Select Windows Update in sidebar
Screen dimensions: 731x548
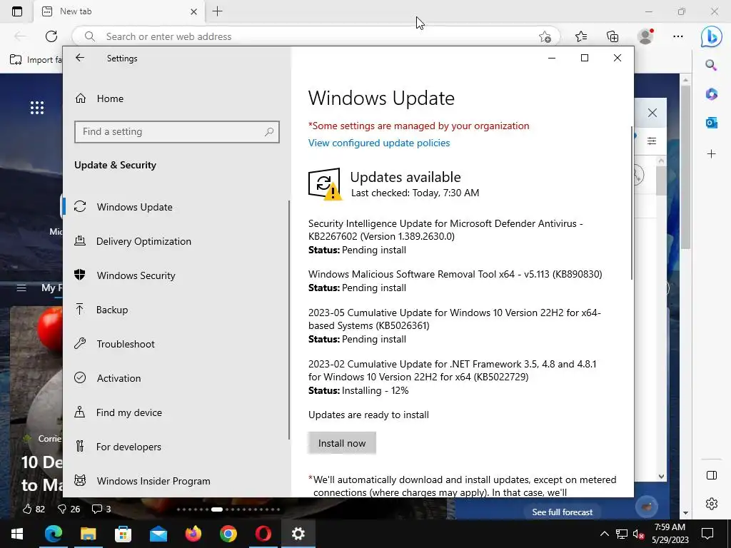coord(134,207)
